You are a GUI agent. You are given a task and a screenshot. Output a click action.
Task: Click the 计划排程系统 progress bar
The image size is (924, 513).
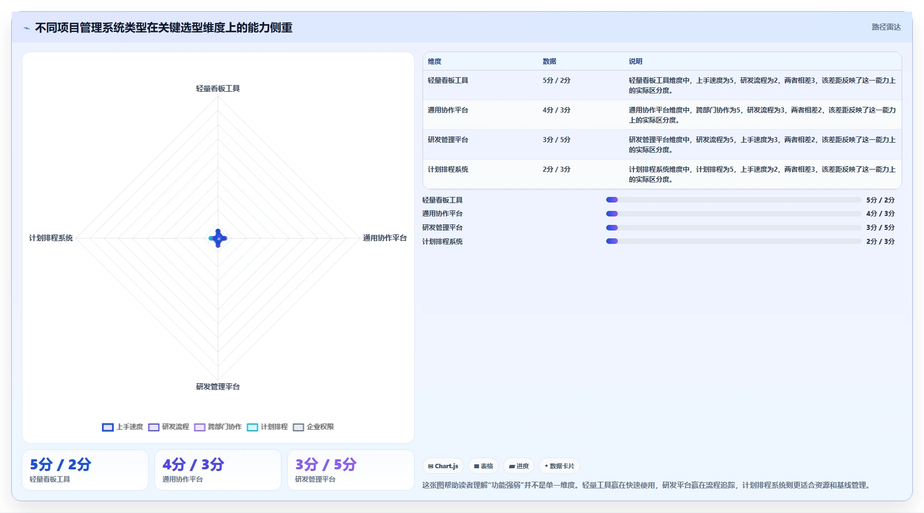[734, 241]
